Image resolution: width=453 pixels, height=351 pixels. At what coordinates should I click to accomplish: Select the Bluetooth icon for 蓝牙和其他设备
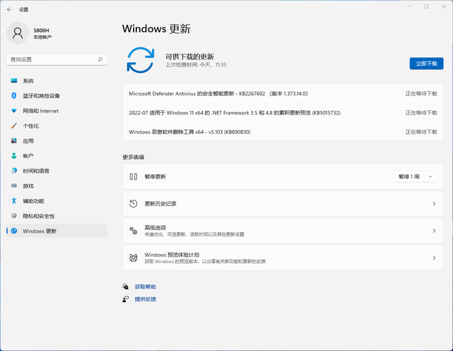coord(14,96)
